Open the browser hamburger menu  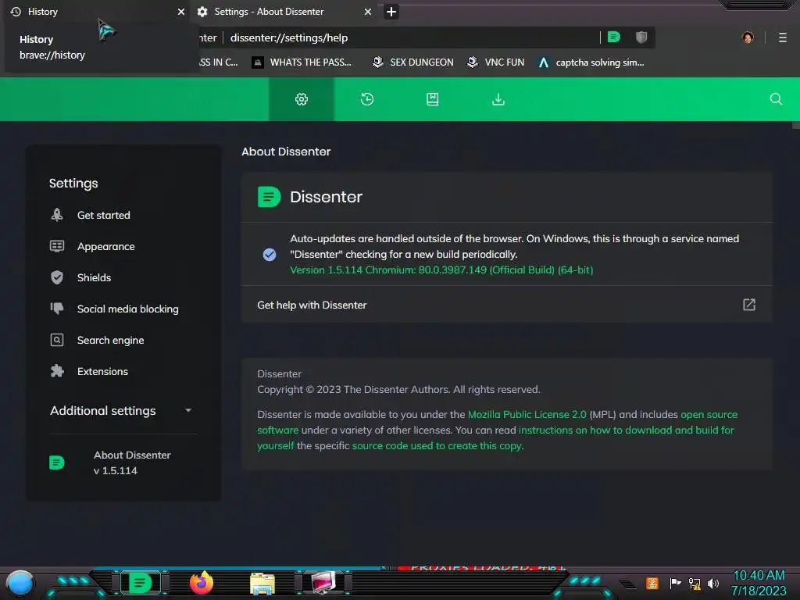(783, 37)
